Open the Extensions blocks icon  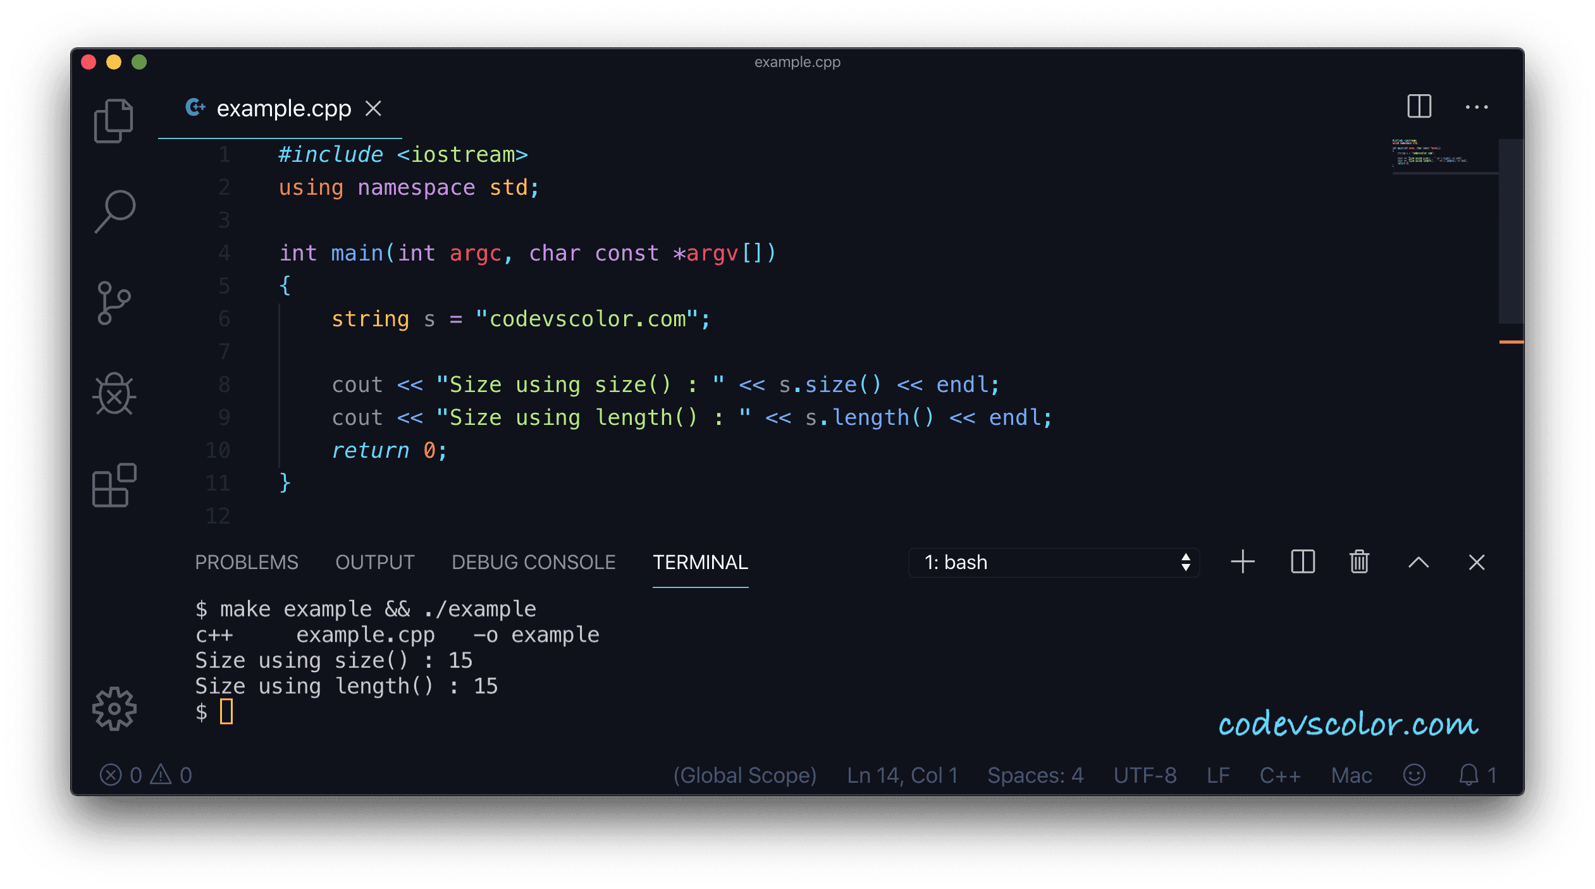[x=114, y=485]
